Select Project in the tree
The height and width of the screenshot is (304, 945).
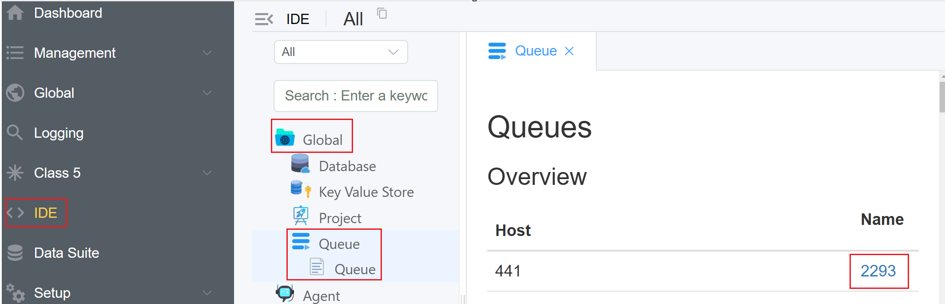pos(340,218)
